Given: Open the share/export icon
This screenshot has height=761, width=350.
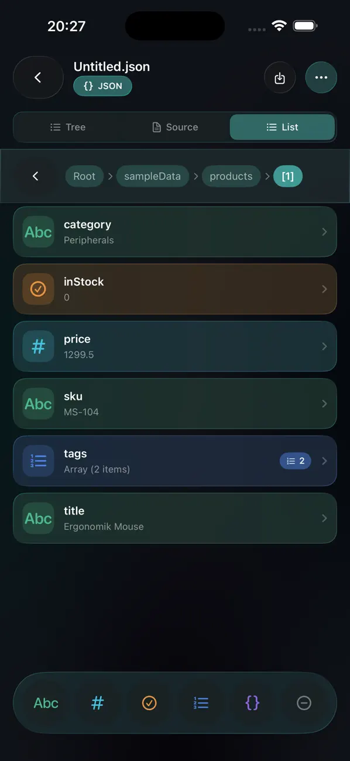Looking at the screenshot, I should (280, 77).
